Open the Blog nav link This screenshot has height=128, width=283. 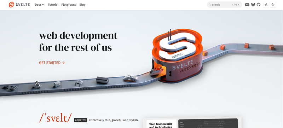pos(82,5)
